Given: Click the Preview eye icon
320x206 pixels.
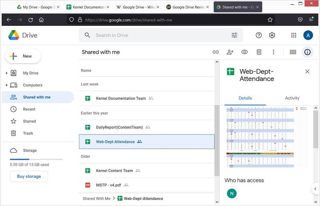Looking at the screenshot, I should [245, 52].
